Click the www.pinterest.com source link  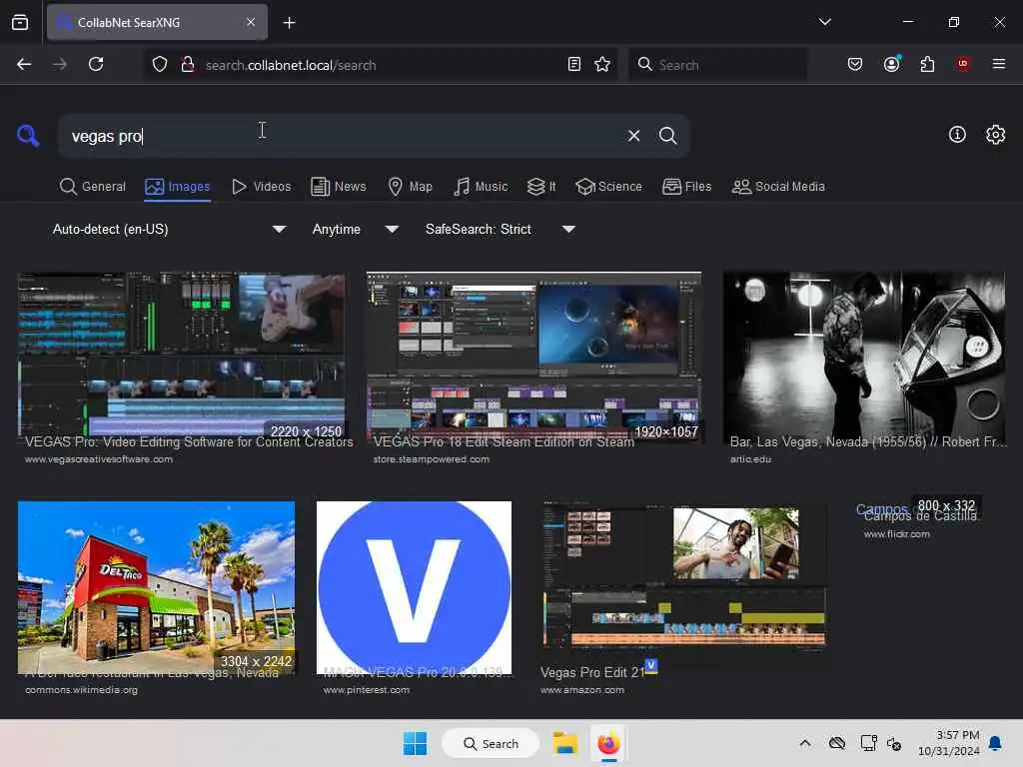pyautogui.click(x=366, y=690)
